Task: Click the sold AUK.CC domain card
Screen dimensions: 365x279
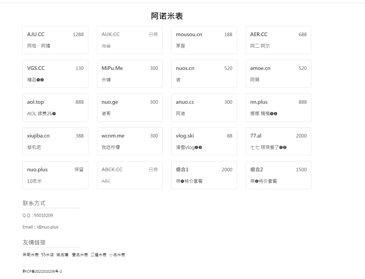Action: click(130, 40)
